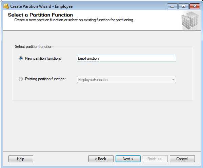Click the New partition function label
The image size is (203, 168).
pos(43,58)
